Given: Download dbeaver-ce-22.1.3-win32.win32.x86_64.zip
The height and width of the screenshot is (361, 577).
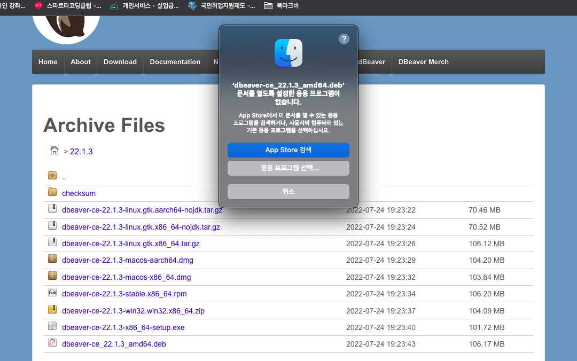Looking at the screenshot, I should tap(133, 311).
